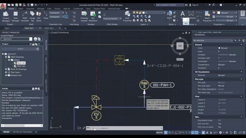The image size is (246, 138).
Task: Select the Text annotation tool
Action: click(x=183, y=14)
